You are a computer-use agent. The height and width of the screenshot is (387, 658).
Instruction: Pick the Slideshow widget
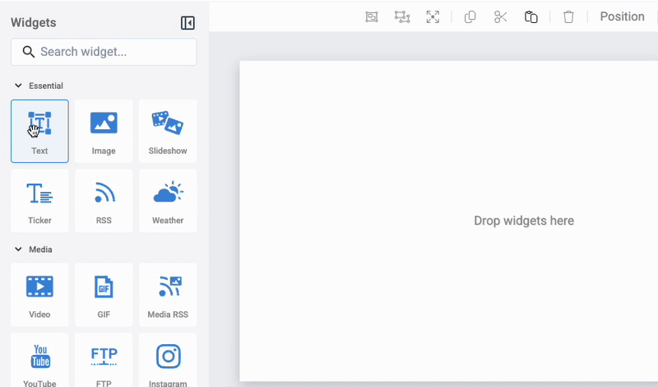(x=168, y=132)
